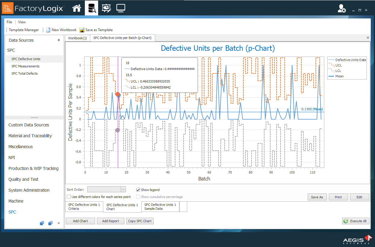
Task: Click the Add Chart button
Action: (80, 221)
